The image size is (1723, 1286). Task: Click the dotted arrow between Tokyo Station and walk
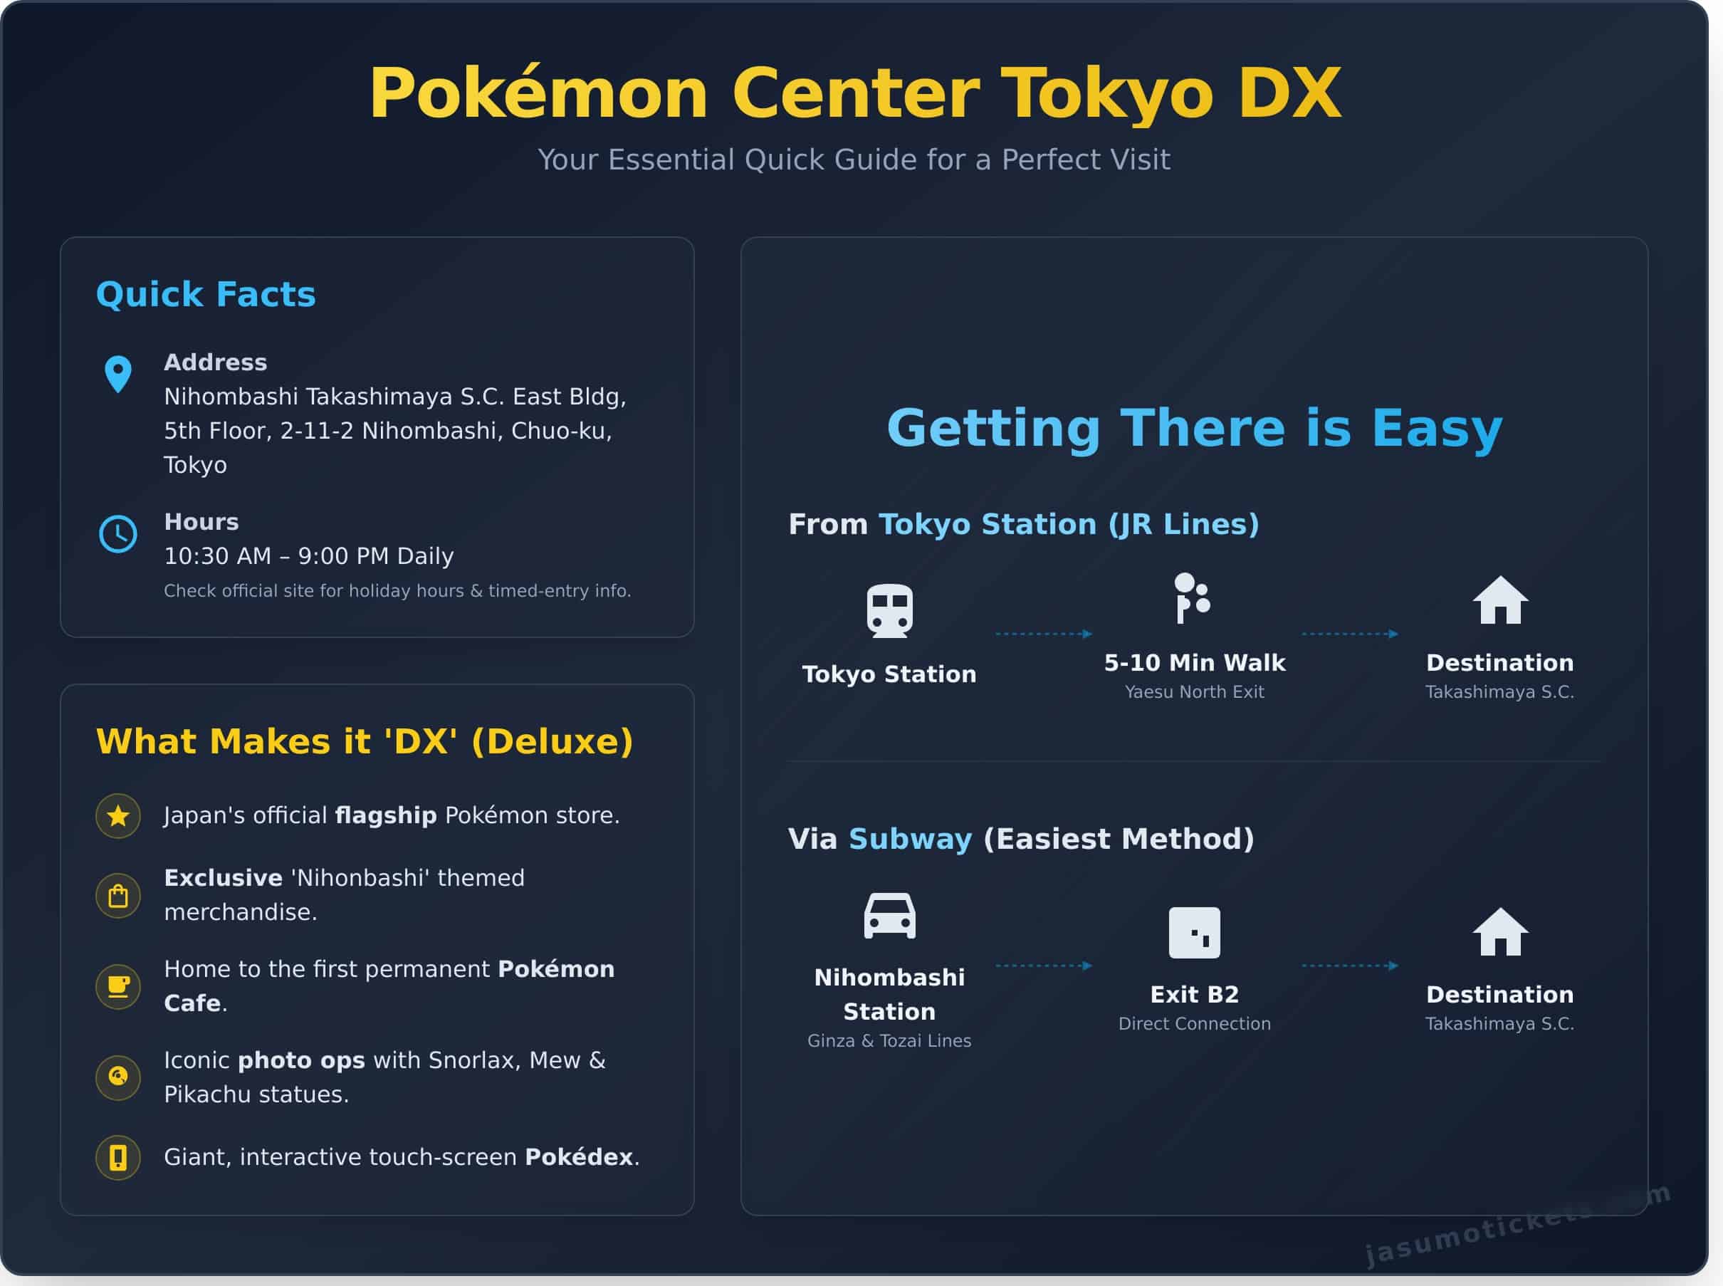(x=1041, y=634)
